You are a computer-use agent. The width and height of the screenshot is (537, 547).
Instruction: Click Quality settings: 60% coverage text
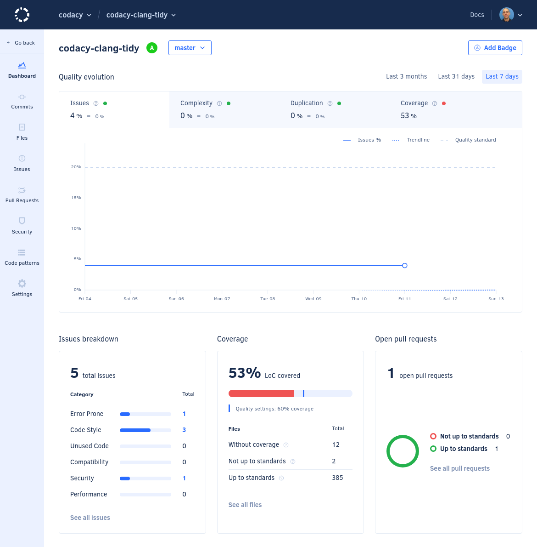pyautogui.click(x=274, y=409)
